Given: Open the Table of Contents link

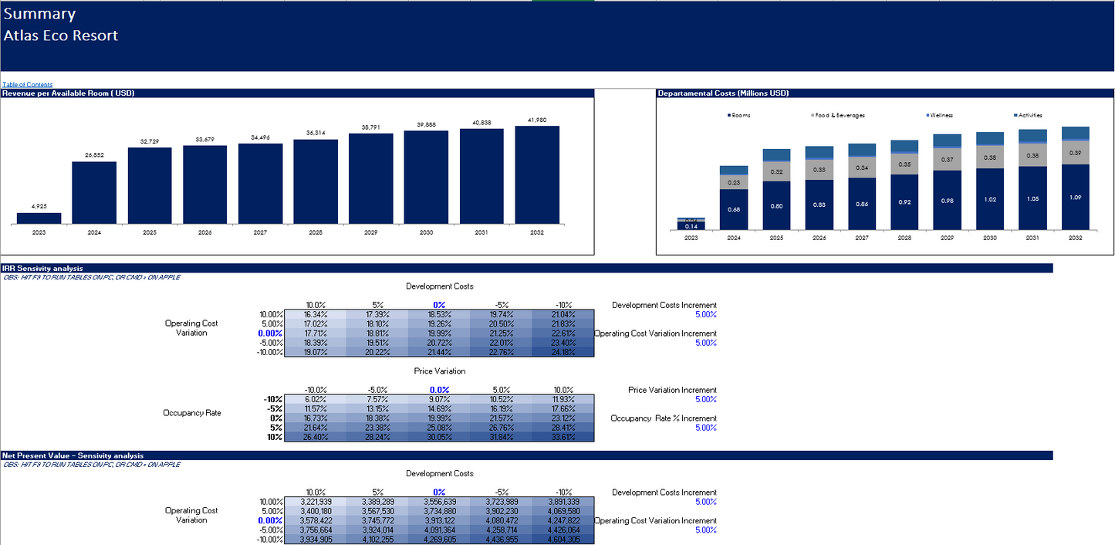Looking at the screenshot, I should point(28,84).
